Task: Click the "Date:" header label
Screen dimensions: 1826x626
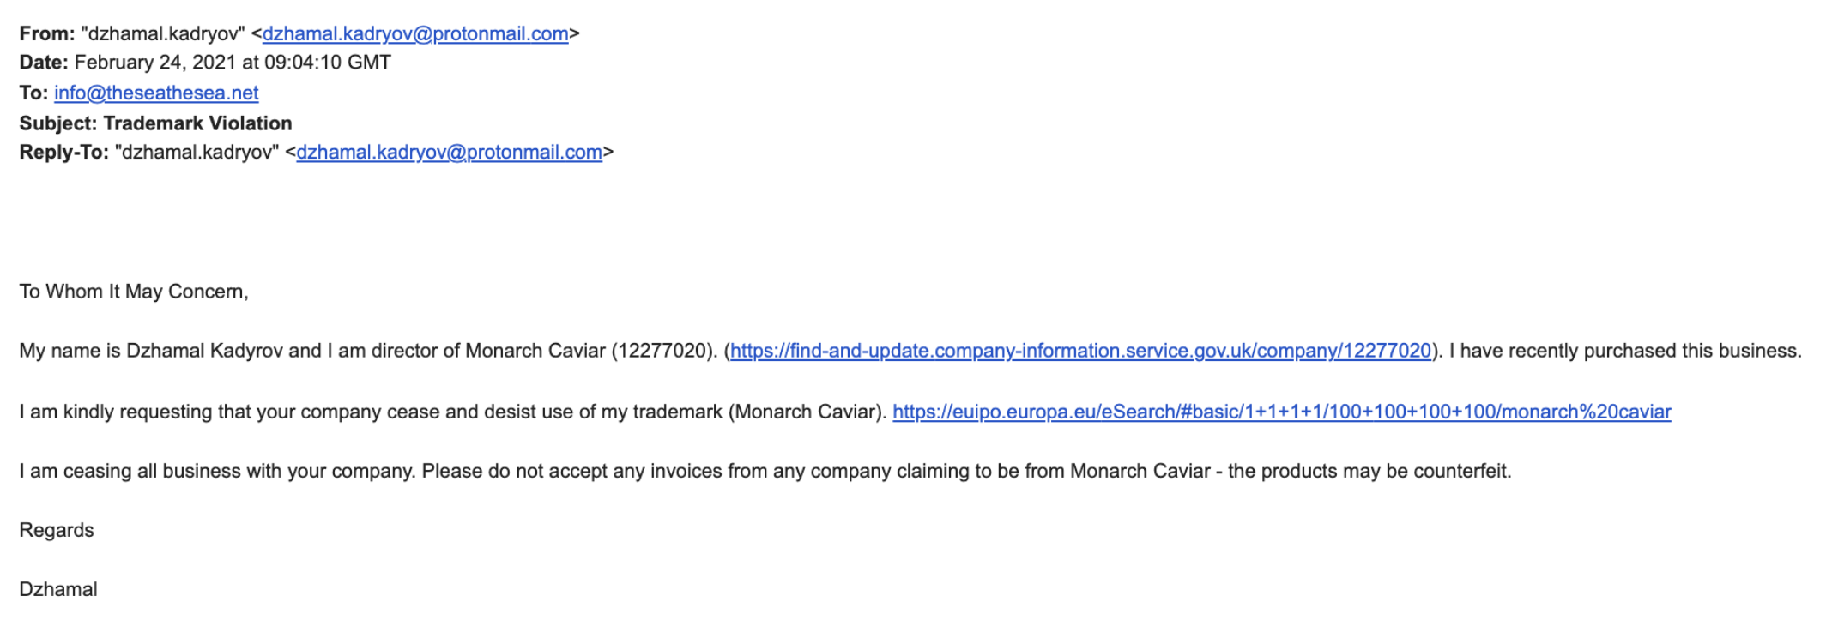Action: pos(44,63)
